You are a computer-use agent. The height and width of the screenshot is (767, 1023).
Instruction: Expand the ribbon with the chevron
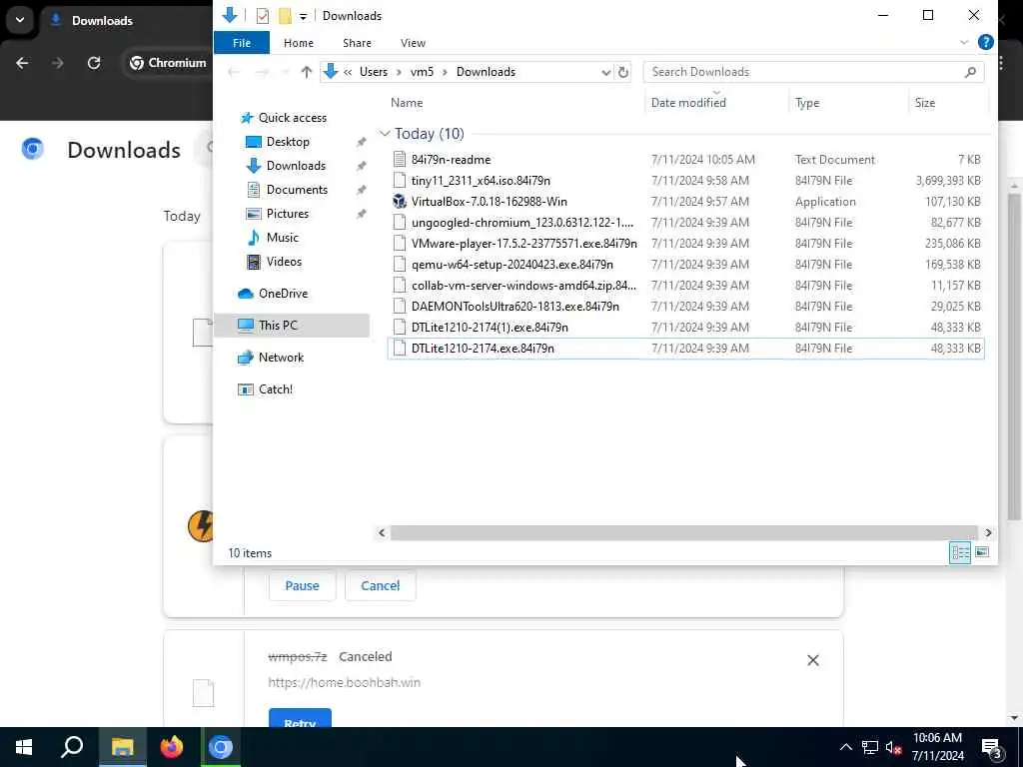click(x=964, y=43)
